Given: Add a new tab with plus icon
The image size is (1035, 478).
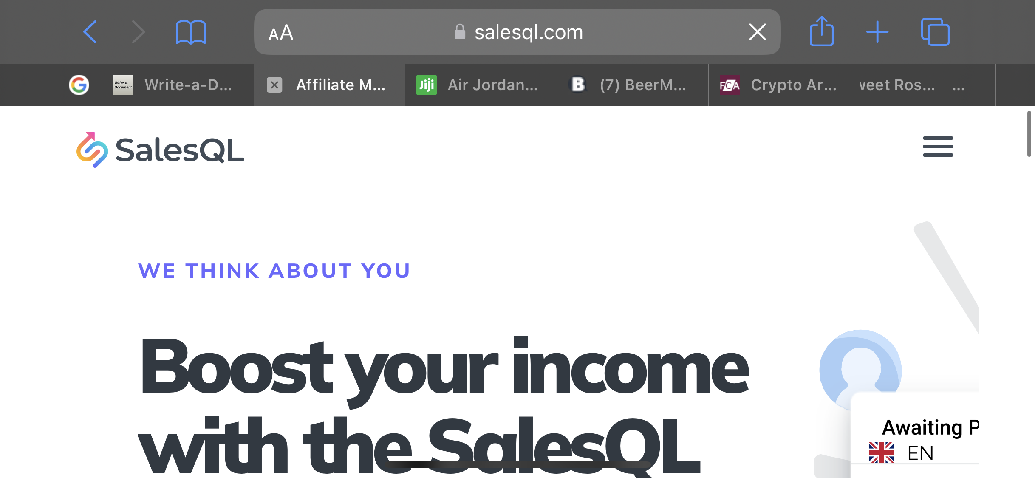Looking at the screenshot, I should coord(877,32).
